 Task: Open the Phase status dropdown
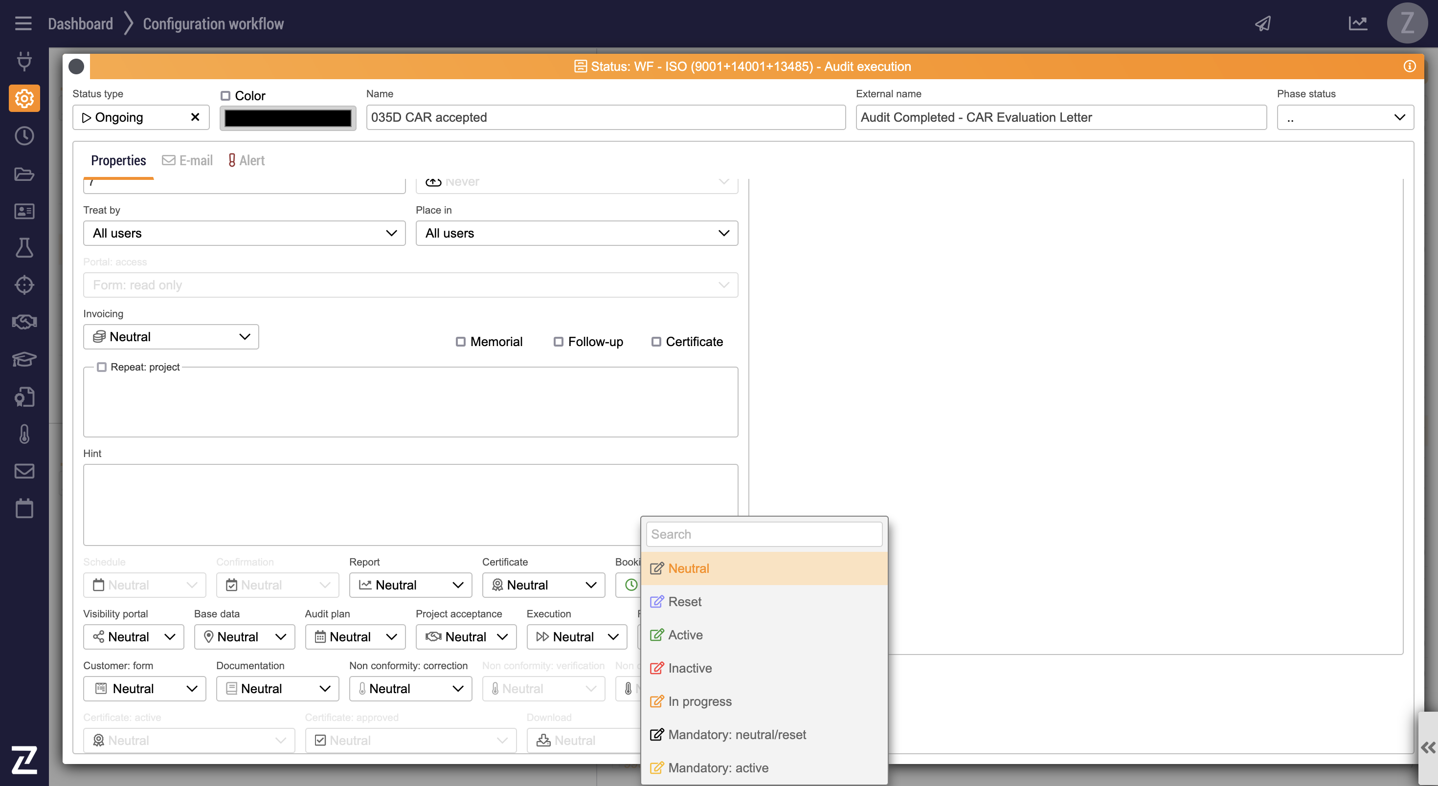coord(1345,117)
